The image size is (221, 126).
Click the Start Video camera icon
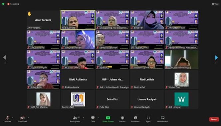22,118
